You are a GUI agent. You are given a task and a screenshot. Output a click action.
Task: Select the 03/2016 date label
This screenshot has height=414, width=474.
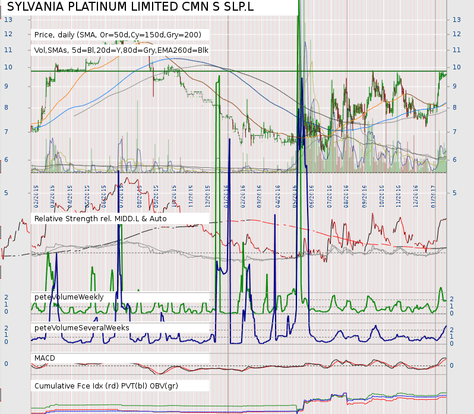click(x=259, y=196)
